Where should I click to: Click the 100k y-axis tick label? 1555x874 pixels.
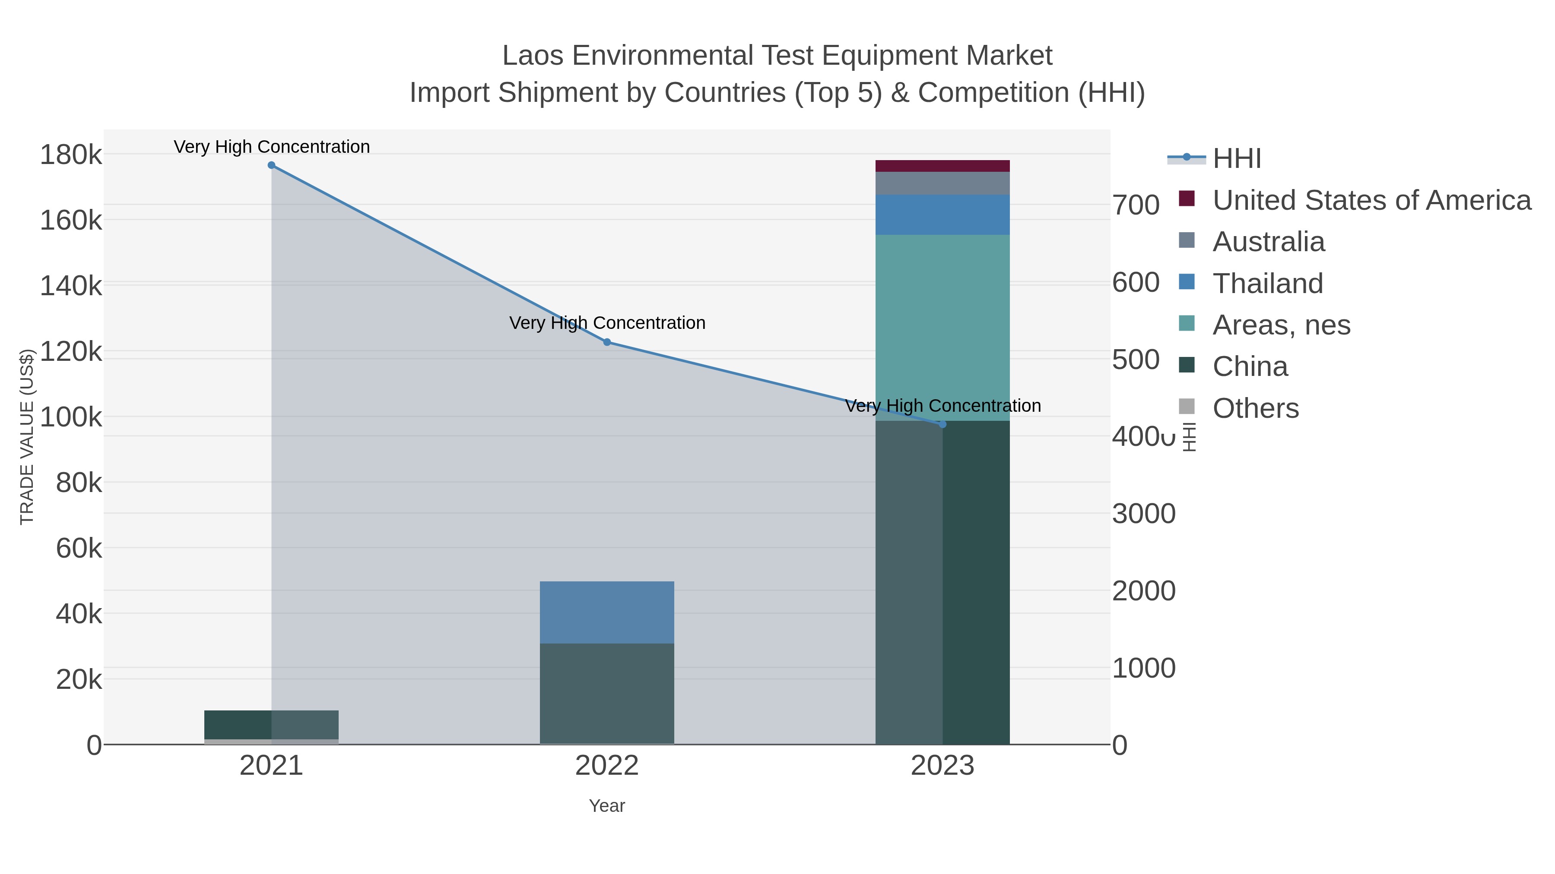[x=71, y=417]
